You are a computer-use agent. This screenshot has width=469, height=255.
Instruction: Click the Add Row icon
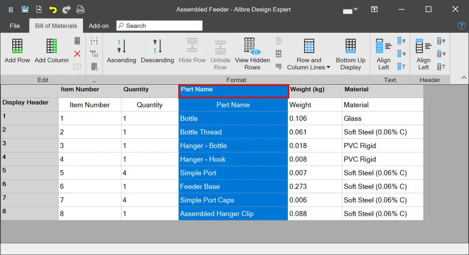tap(17, 46)
